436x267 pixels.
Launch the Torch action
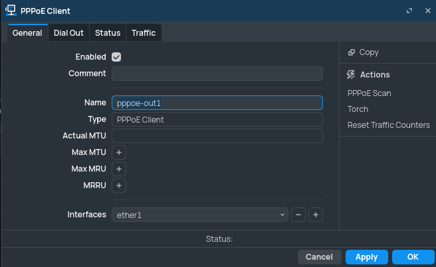tap(358, 109)
